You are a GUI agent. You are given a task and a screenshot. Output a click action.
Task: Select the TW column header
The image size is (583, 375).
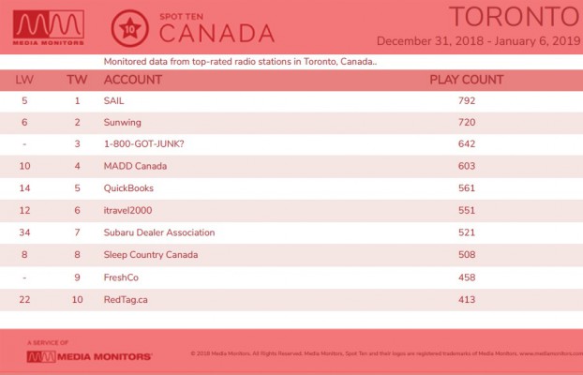point(77,80)
